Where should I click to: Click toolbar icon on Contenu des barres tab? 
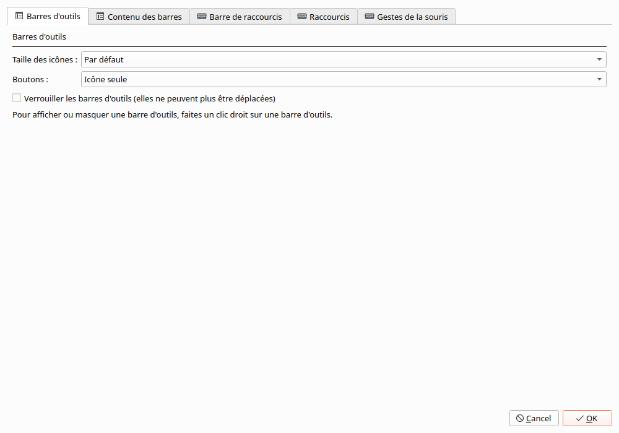click(x=100, y=16)
